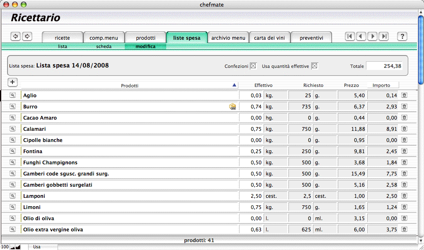
Task: Select the modifica subtab
Action: pyautogui.click(x=145, y=46)
